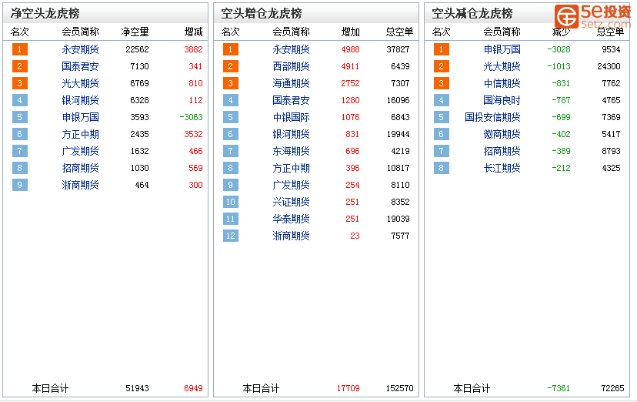Viewport: 637px width, 402px height.
Task: Select increase value 4988
Action: click(x=350, y=49)
